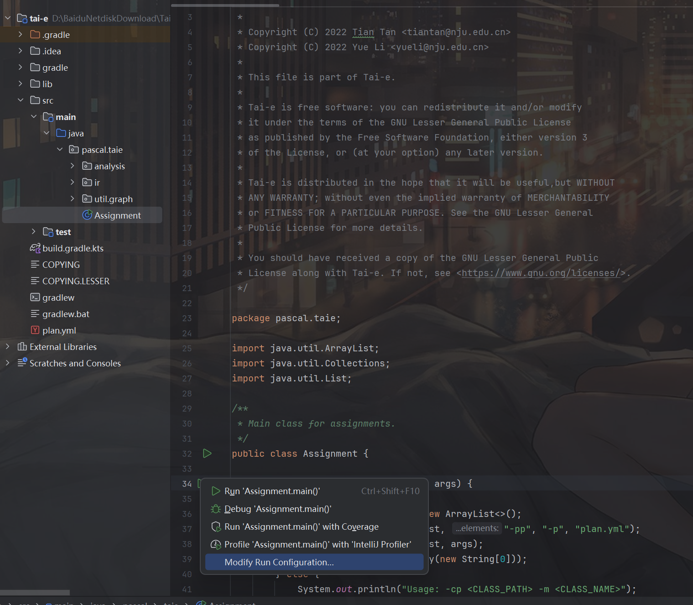Click the project tree horizontal scrollbar

[x=35, y=593]
